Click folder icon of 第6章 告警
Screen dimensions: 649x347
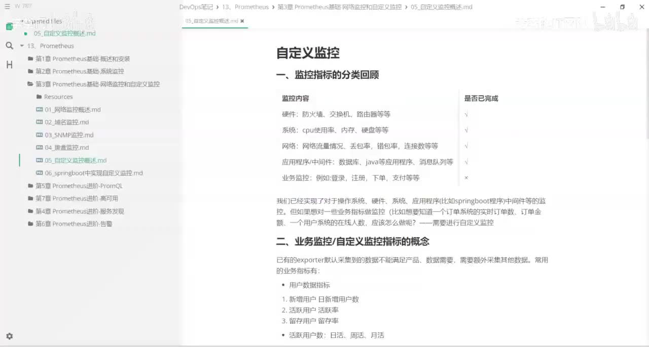click(x=30, y=224)
